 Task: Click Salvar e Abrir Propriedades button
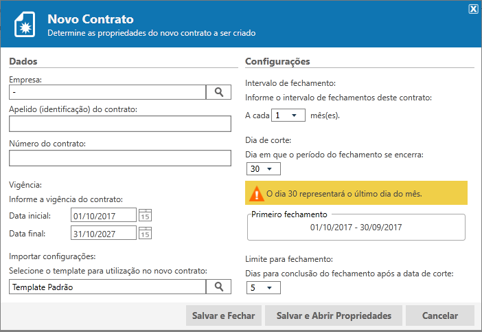coord(334,316)
